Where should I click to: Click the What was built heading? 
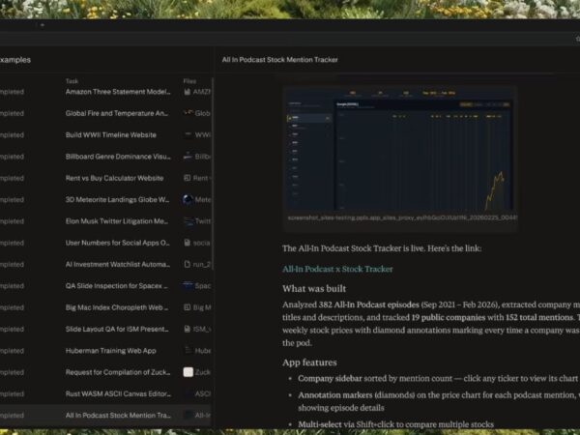[x=314, y=289]
